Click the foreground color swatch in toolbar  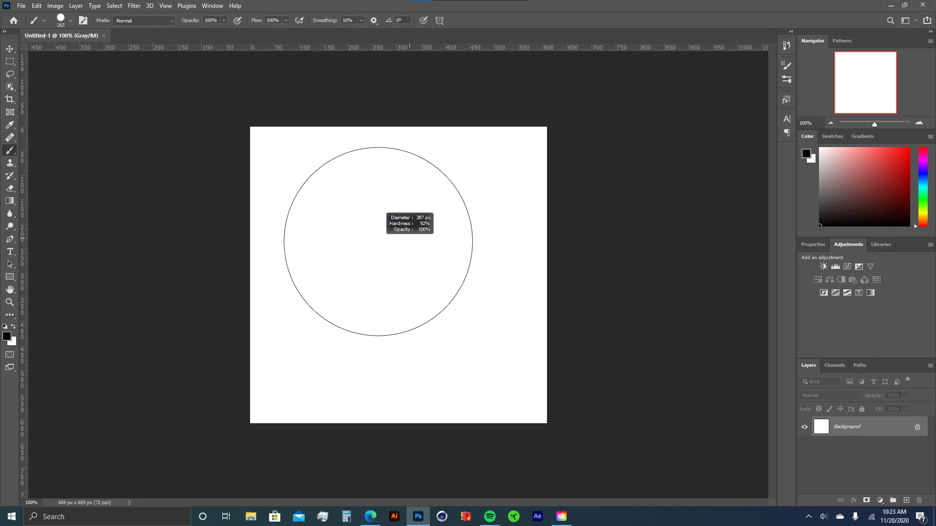tap(7, 336)
